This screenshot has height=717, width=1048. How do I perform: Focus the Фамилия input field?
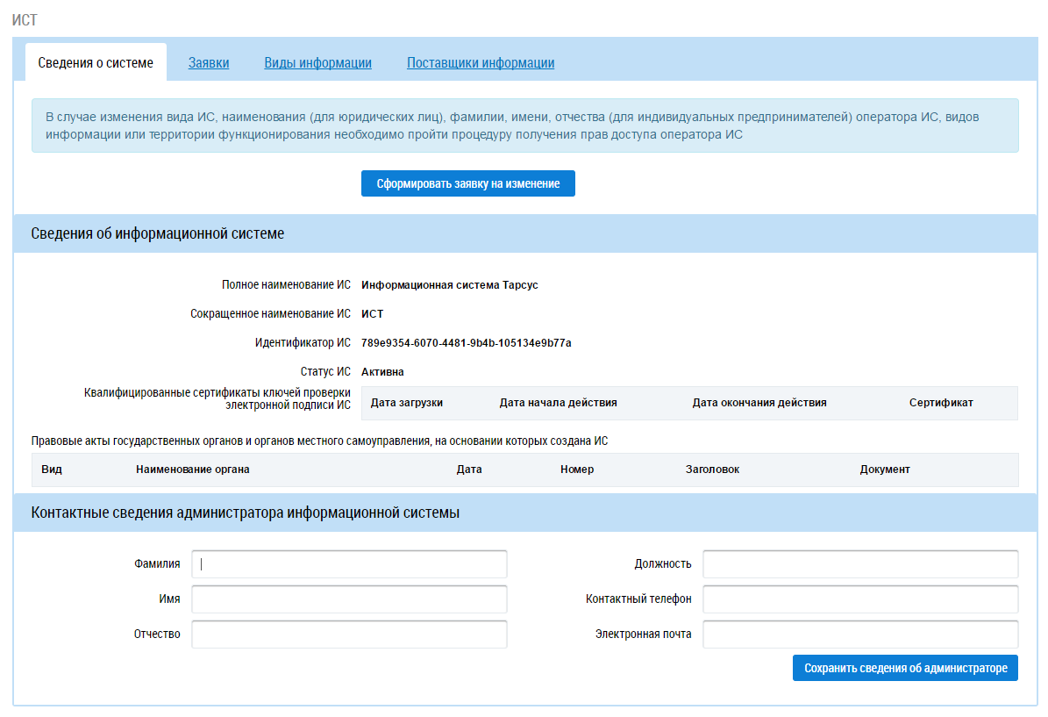(x=349, y=564)
